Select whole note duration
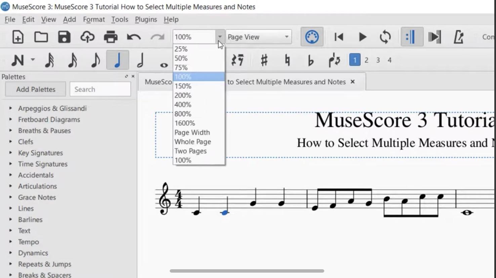Image resolution: width=496 pixels, height=278 pixels. click(x=164, y=65)
